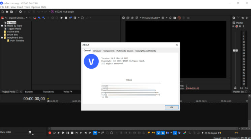Save project using the floppy disk icon
This screenshot has height=139, width=252.
(11, 12)
